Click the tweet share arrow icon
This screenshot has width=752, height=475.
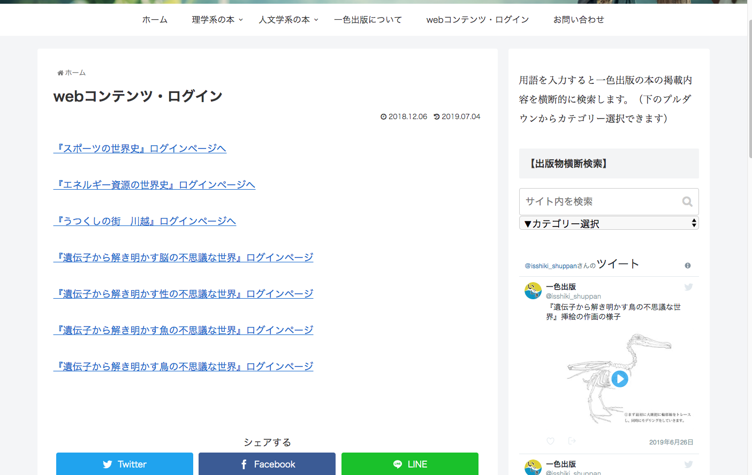572,441
